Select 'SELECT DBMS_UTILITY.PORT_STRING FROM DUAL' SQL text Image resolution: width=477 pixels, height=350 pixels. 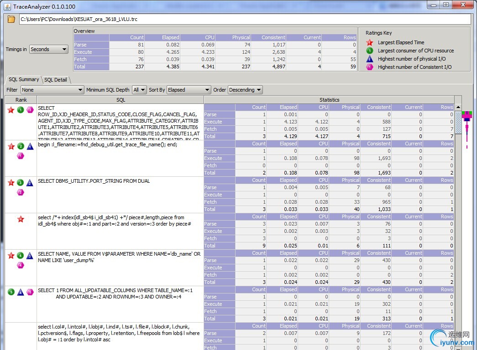(94, 181)
